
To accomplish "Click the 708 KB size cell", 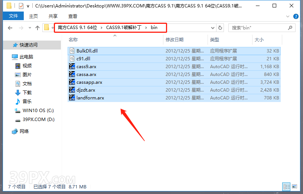I will coord(271,98).
